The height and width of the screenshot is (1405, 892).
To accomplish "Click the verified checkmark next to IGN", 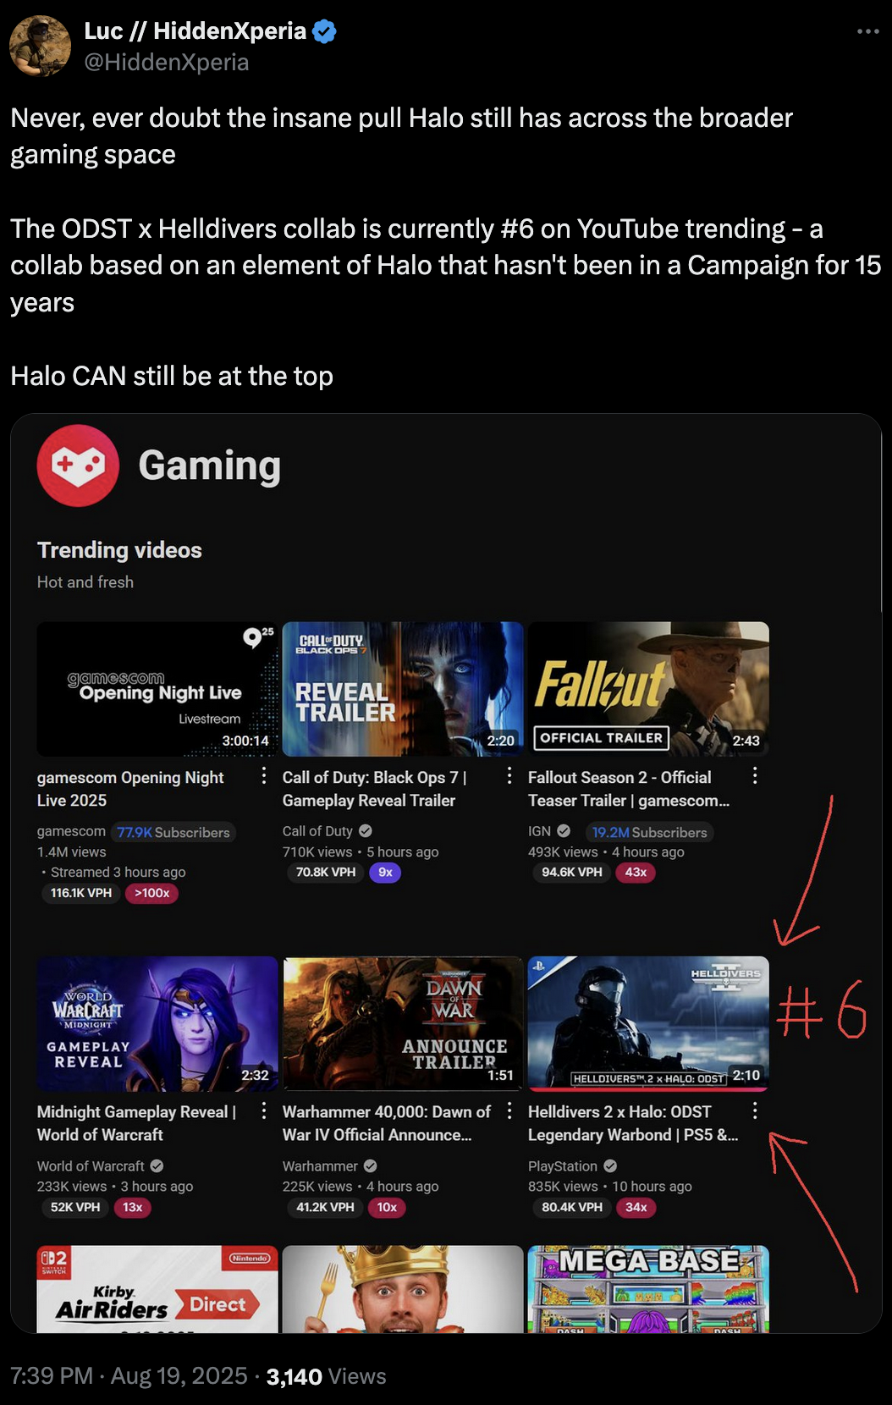I will pos(564,831).
